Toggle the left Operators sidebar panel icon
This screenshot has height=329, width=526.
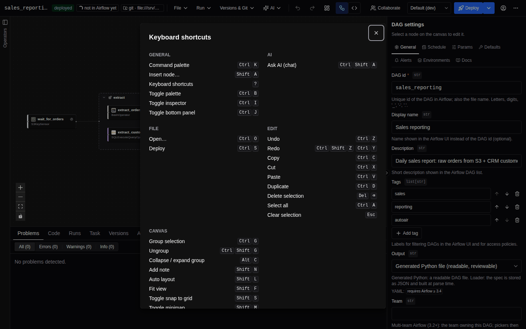pos(5,22)
